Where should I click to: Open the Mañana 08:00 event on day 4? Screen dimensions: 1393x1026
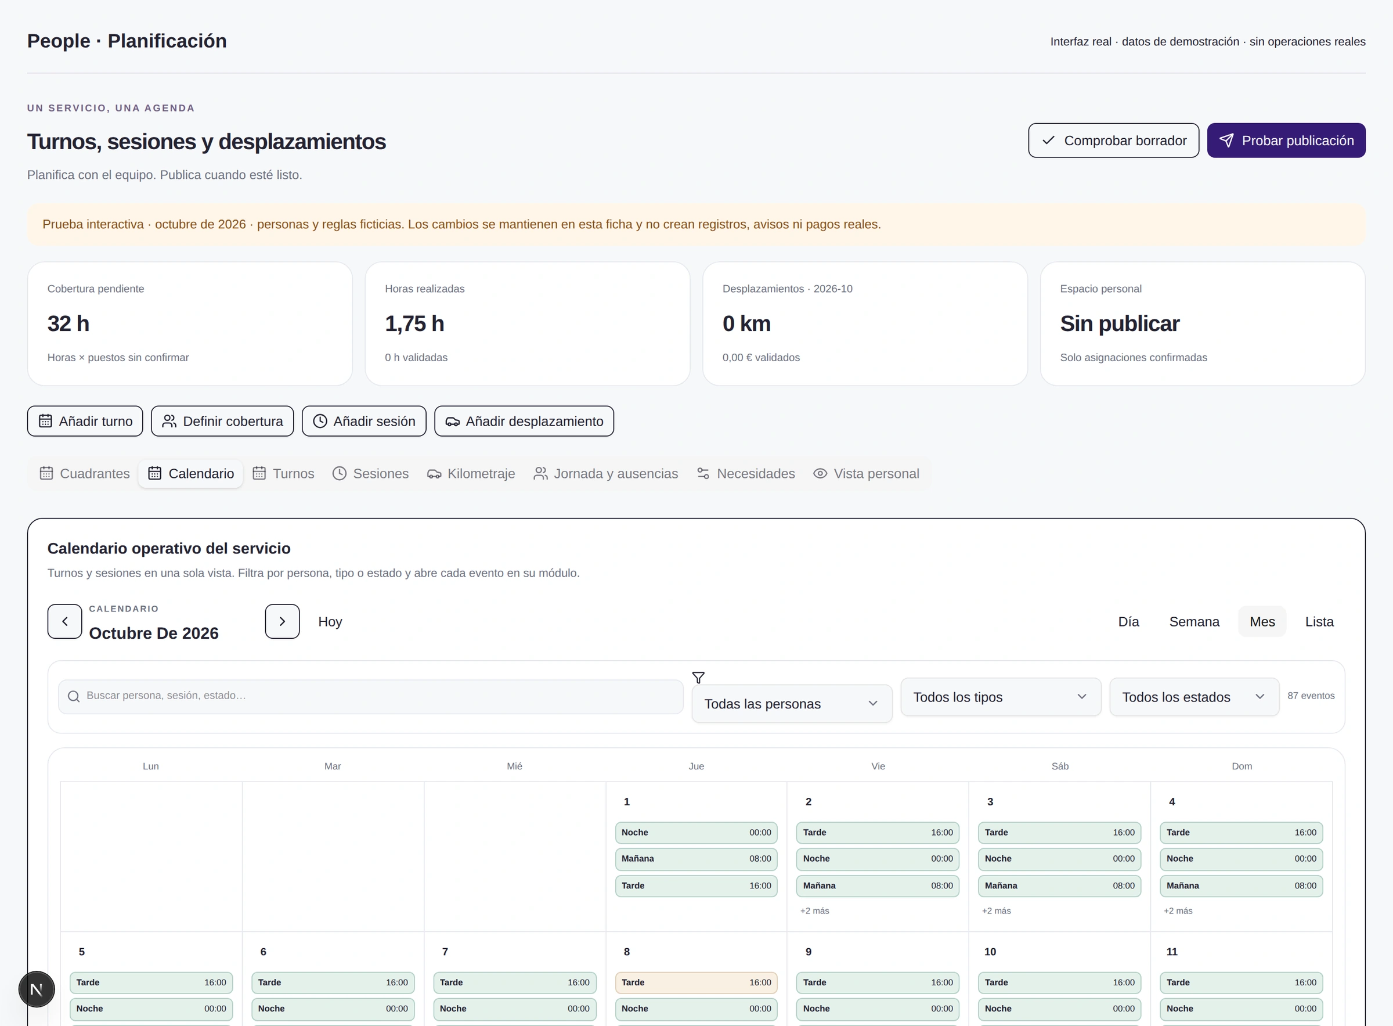(1241, 885)
